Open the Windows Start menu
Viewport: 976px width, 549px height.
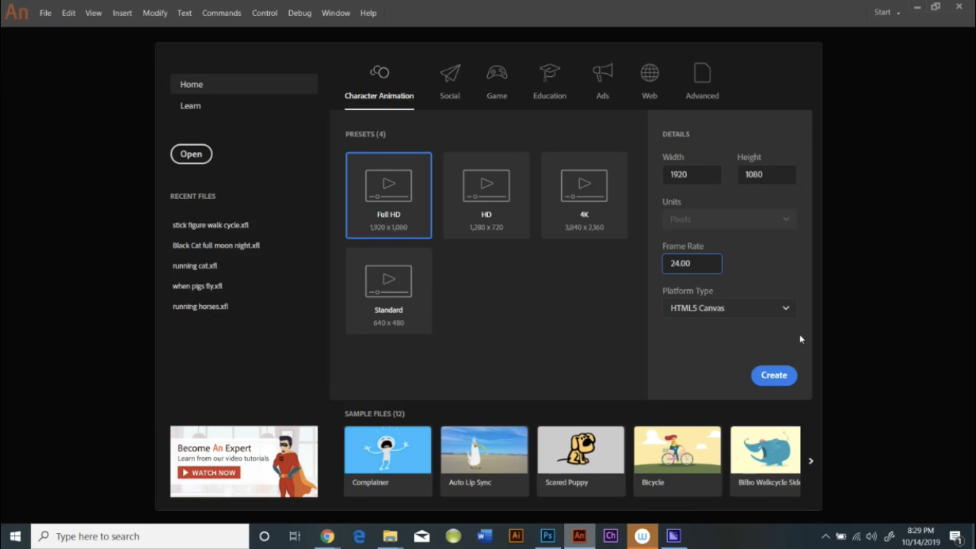point(15,537)
